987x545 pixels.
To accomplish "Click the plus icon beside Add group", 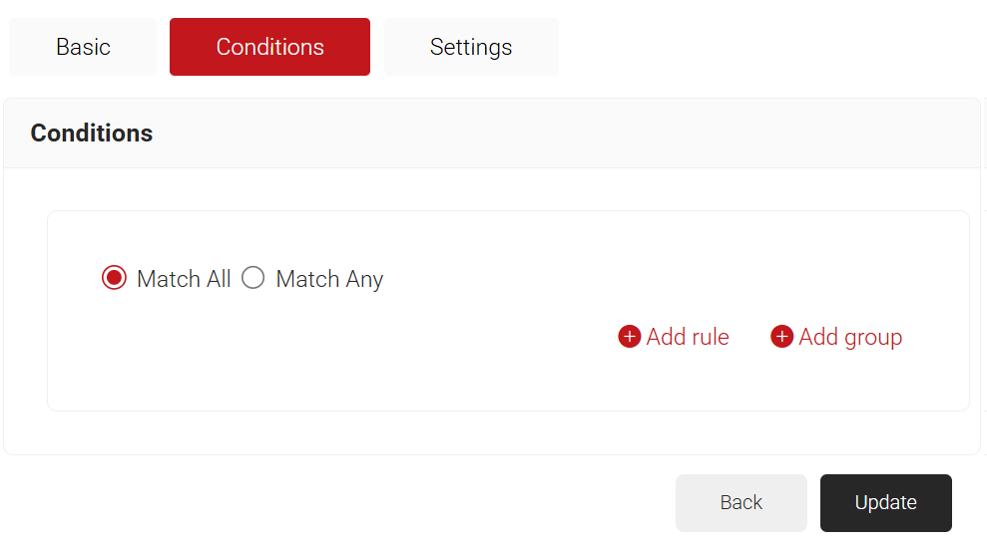I will coord(782,337).
